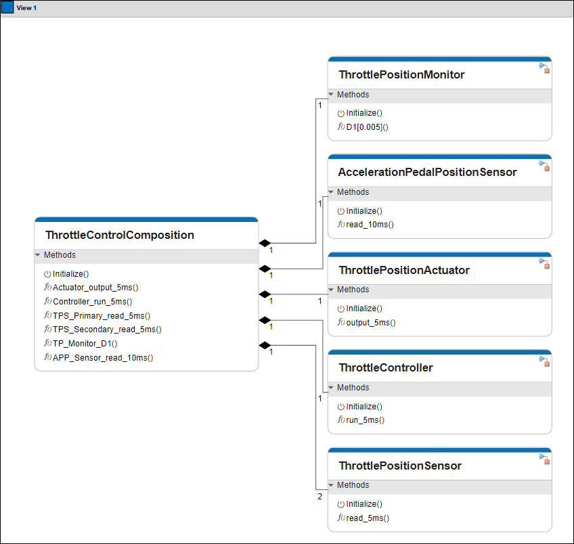Click Initialize power icon in ThrottleControlComposition
Screen dimensions: 574x544
tap(47, 274)
